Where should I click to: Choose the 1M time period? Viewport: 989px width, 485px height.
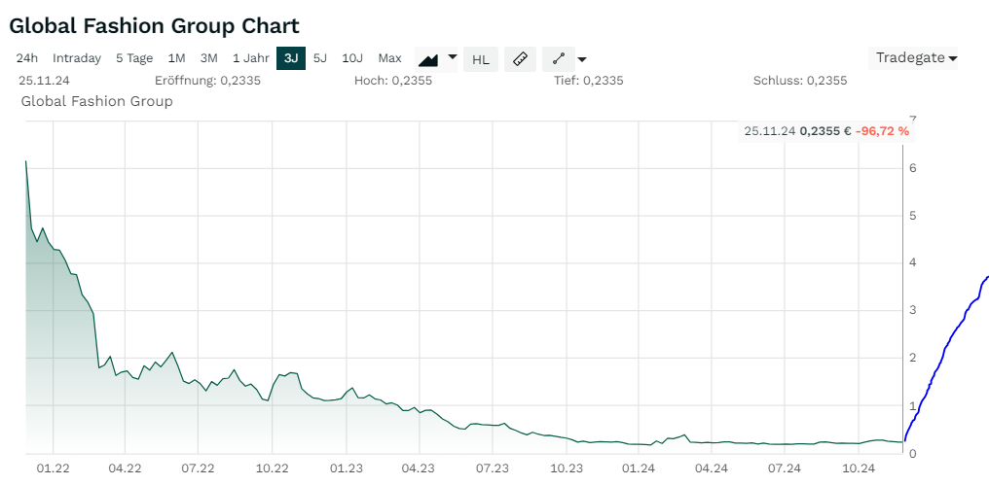(176, 58)
